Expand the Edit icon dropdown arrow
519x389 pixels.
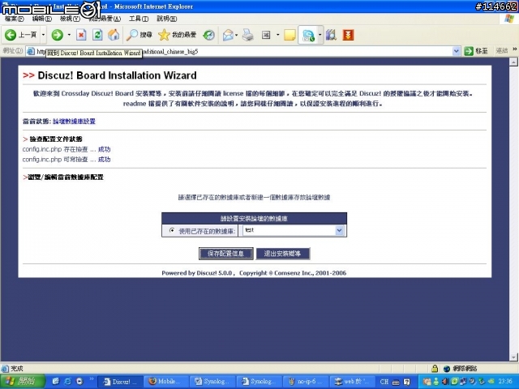pos(277,35)
